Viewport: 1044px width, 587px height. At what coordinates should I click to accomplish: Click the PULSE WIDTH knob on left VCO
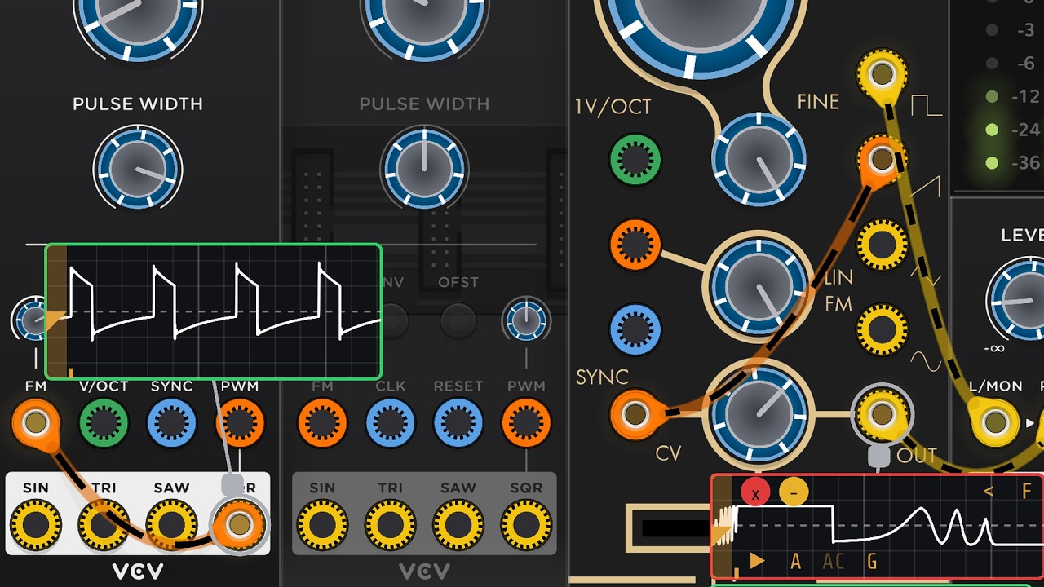[x=137, y=169]
